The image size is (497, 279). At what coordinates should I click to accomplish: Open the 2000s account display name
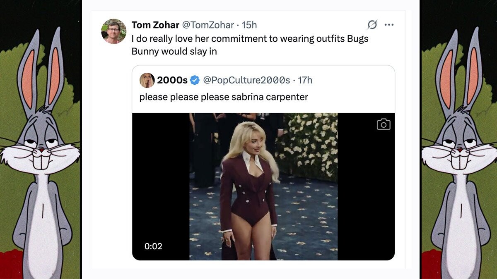tap(172, 80)
